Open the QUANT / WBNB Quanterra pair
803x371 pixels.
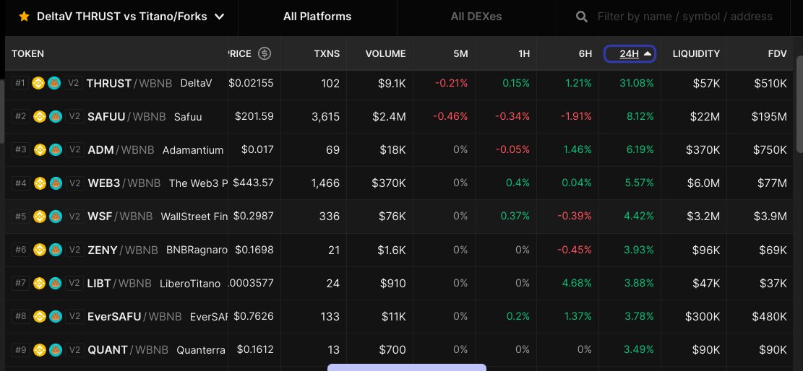pyautogui.click(x=128, y=350)
